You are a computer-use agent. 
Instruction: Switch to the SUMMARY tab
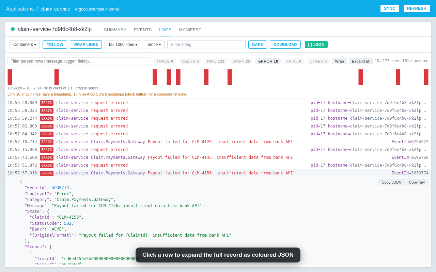click(x=115, y=30)
